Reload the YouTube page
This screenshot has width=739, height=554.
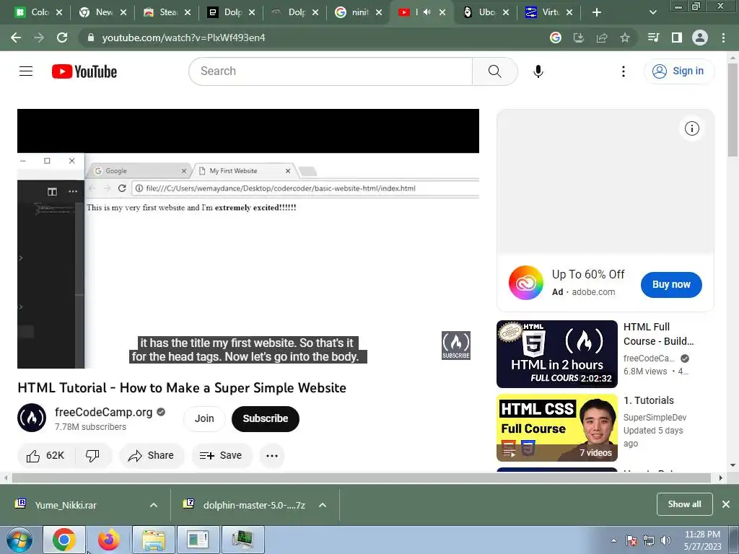tap(62, 38)
